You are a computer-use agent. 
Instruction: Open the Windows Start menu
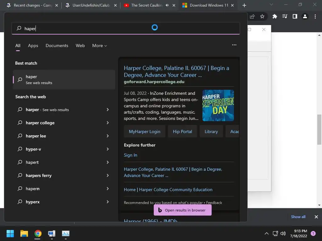tap(10, 233)
